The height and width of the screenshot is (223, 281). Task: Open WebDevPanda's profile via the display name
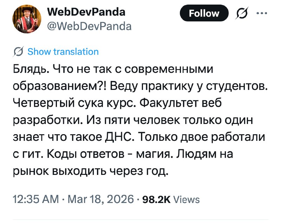86,11
